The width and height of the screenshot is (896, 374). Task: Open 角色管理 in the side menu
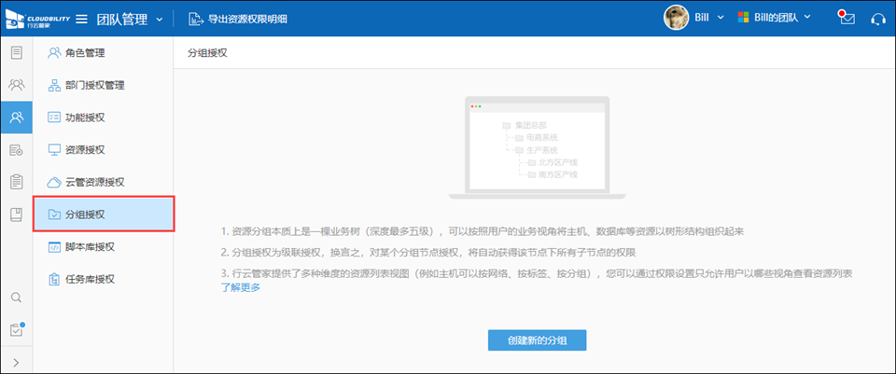[x=85, y=53]
